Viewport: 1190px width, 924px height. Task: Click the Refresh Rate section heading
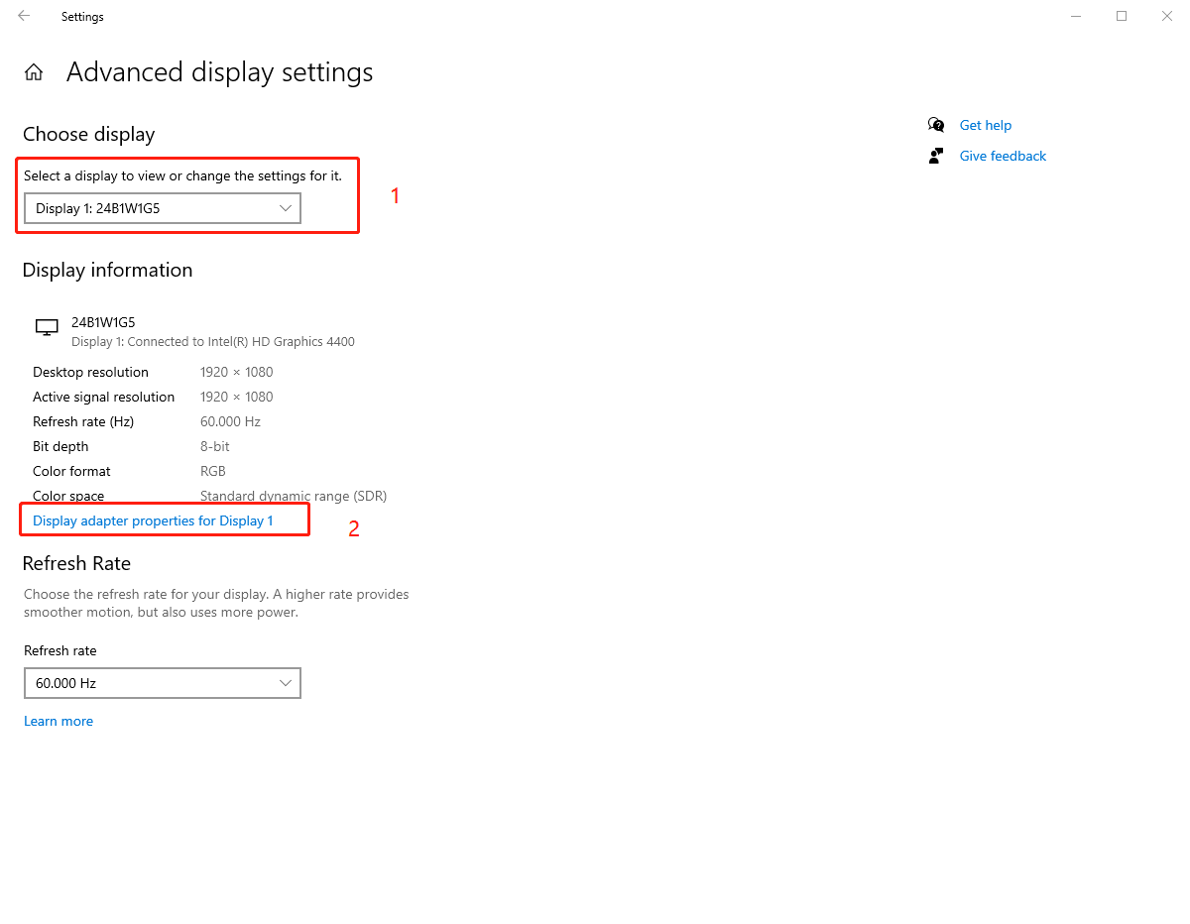click(x=76, y=563)
